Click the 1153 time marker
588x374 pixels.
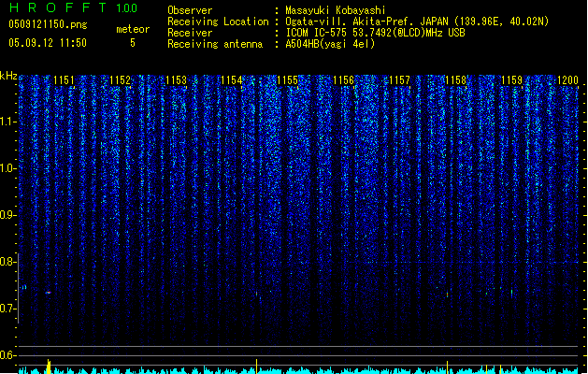[x=176, y=80]
